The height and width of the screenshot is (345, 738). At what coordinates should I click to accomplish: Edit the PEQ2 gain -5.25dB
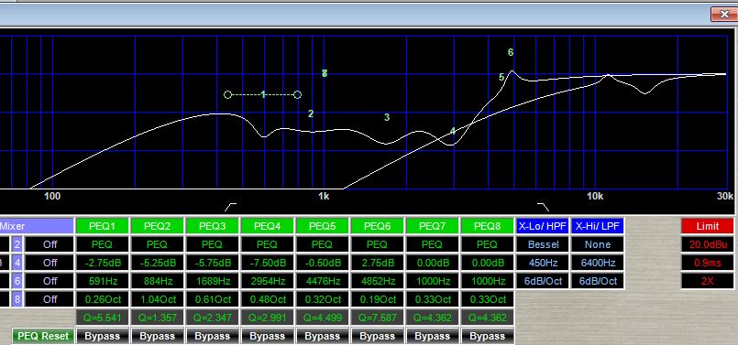tap(157, 263)
